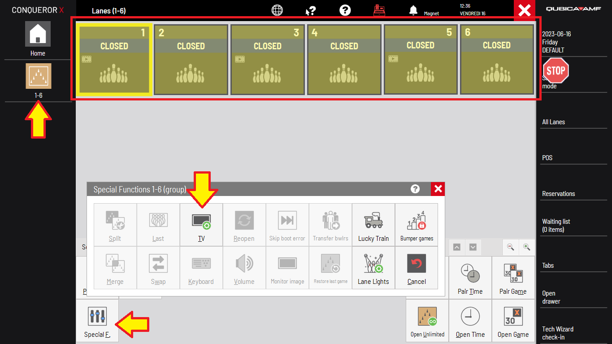Select closed lane 1 tile
This screenshot has width=612, height=344.
tap(114, 60)
